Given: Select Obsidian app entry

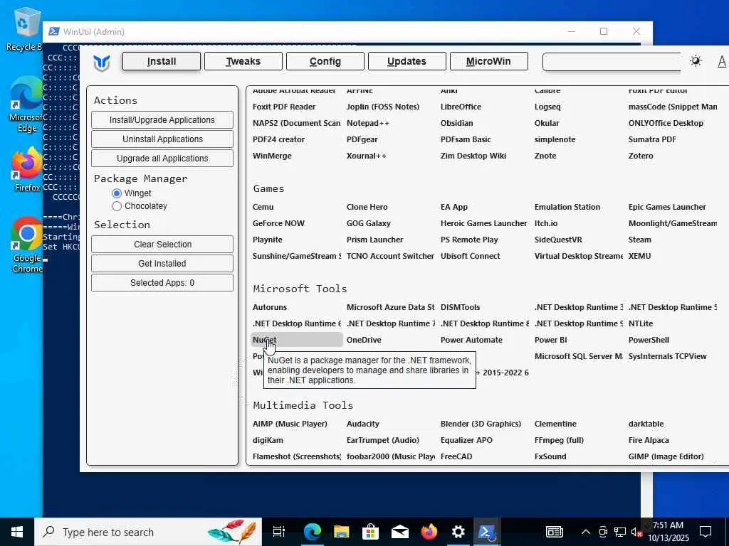Looking at the screenshot, I should [456, 123].
